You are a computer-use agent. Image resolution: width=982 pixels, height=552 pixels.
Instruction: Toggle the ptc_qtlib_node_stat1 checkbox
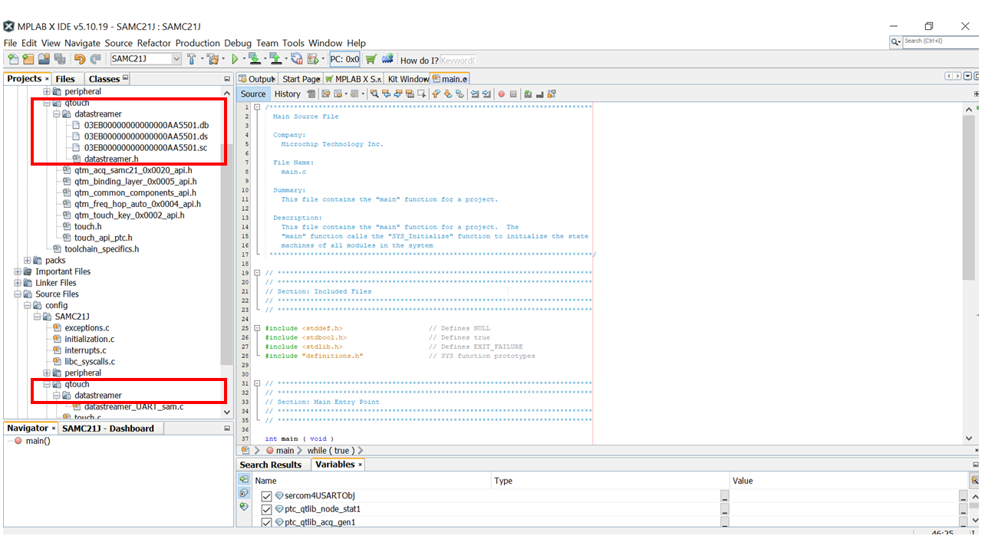point(267,509)
